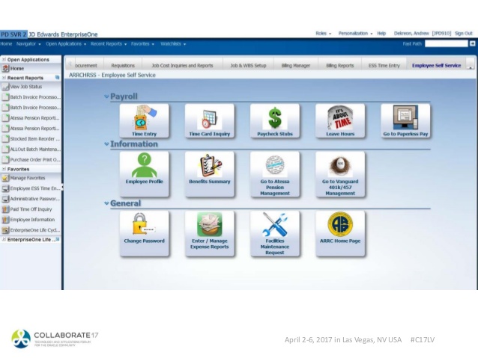Click the Manage Favorites star icon
Image resolution: width=478 pixels, height=358 pixels.
coord(5,178)
